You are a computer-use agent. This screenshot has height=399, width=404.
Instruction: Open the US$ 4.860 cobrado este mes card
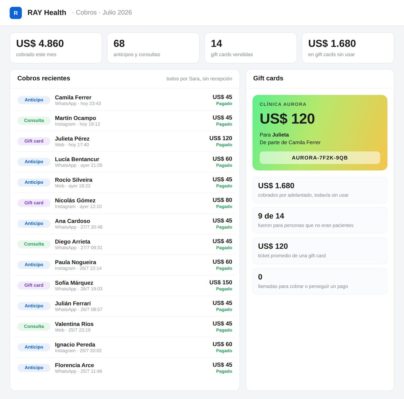pyautogui.click(x=56, y=48)
